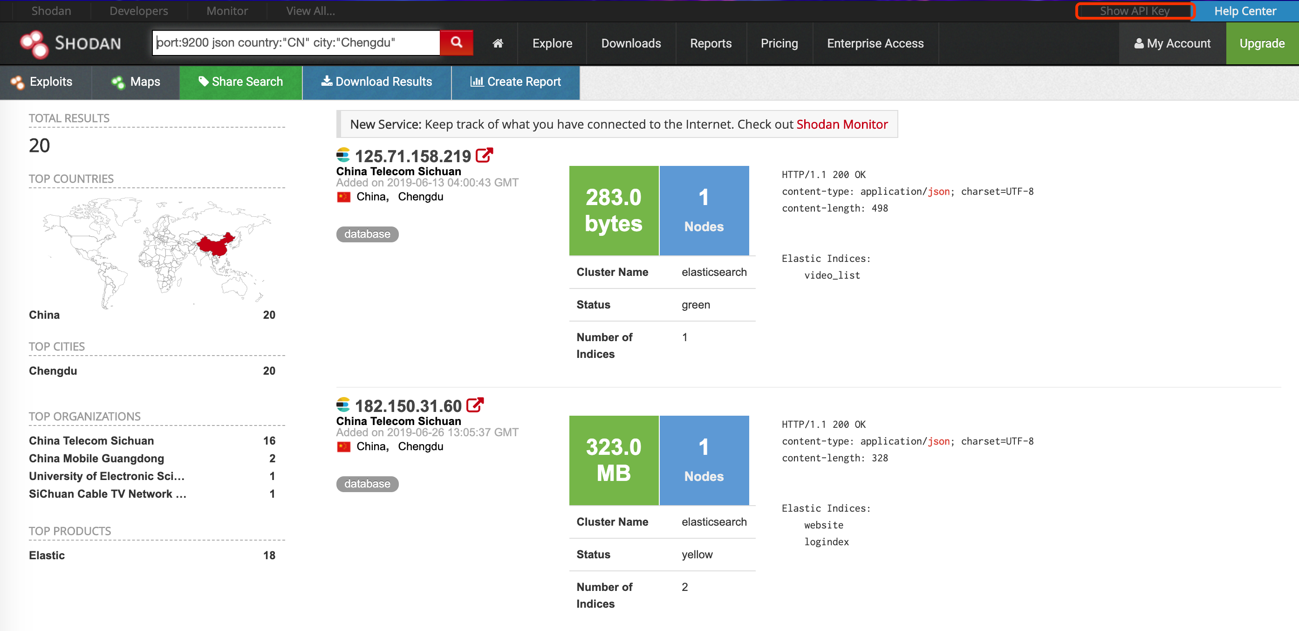The height and width of the screenshot is (631, 1299).
Task: Click the 323.0 MB green tile
Action: tap(613, 460)
